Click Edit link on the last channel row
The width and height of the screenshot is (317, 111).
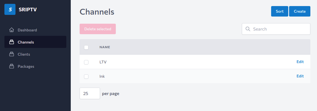(300, 76)
